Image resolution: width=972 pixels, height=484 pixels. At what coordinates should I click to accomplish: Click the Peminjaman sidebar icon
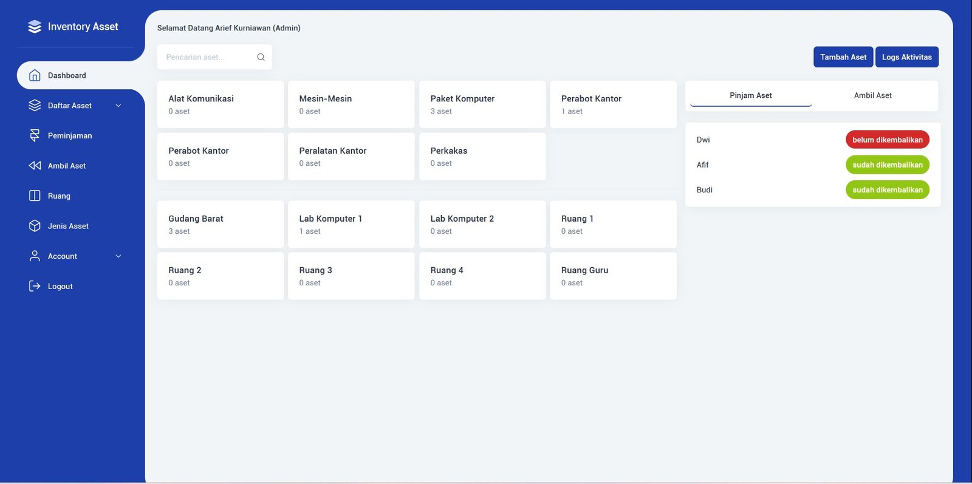point(35,135)
